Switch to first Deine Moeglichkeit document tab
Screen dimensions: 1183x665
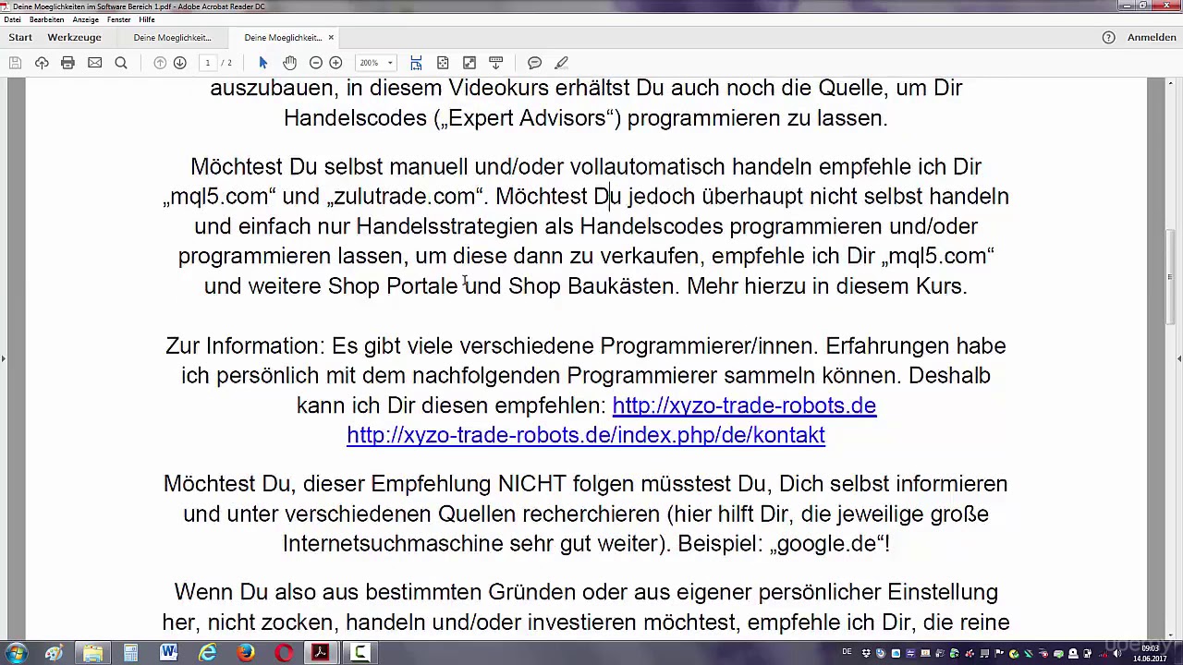tap(172, 38)
